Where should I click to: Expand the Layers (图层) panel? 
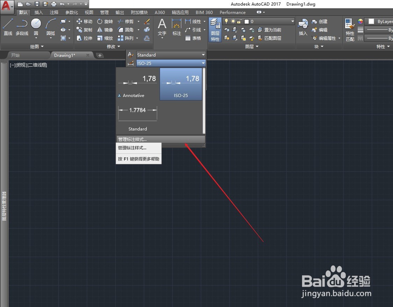coord(252,46)
